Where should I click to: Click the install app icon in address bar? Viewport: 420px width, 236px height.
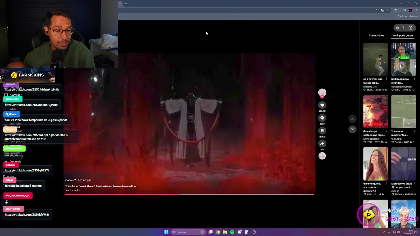click(x=377, y=10)
